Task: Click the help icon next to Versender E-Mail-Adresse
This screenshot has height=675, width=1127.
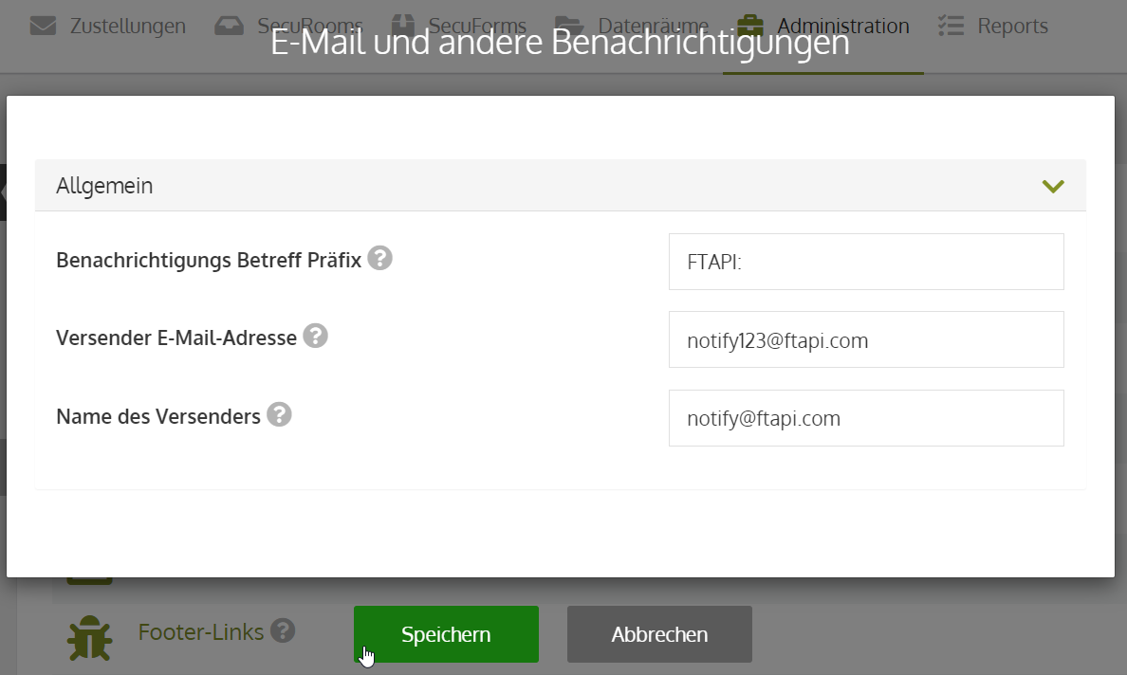Action: 315,336
